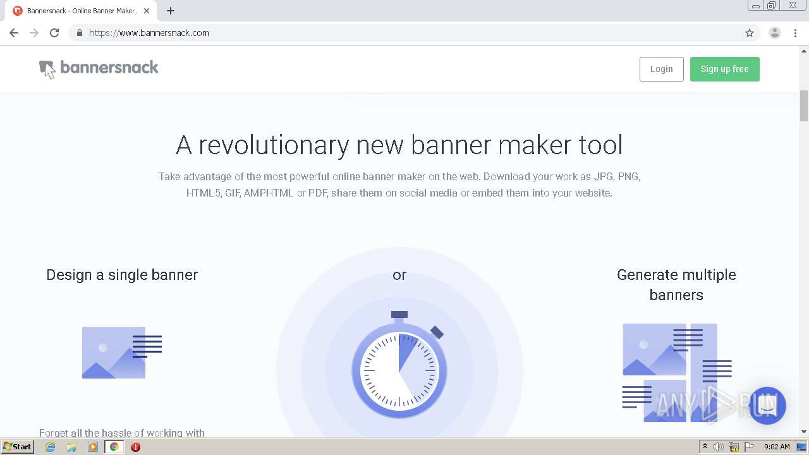Click the 'A revolutionary new banner maker tool' heading

point(399,145)
